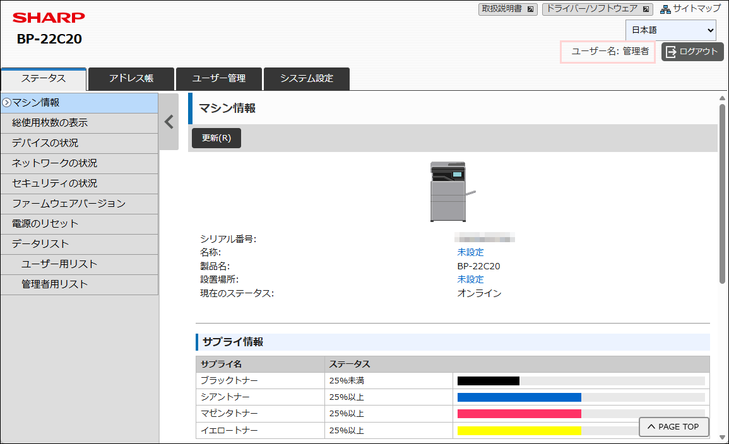This screenshot has height=444, width=729.
Task: Click the オンライン status value
Action: click(479, 293)
